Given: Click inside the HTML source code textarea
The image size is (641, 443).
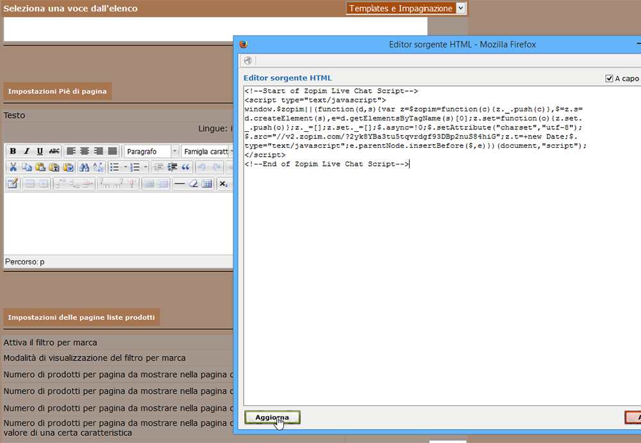Looking at the screenshot, I should 442,246.
